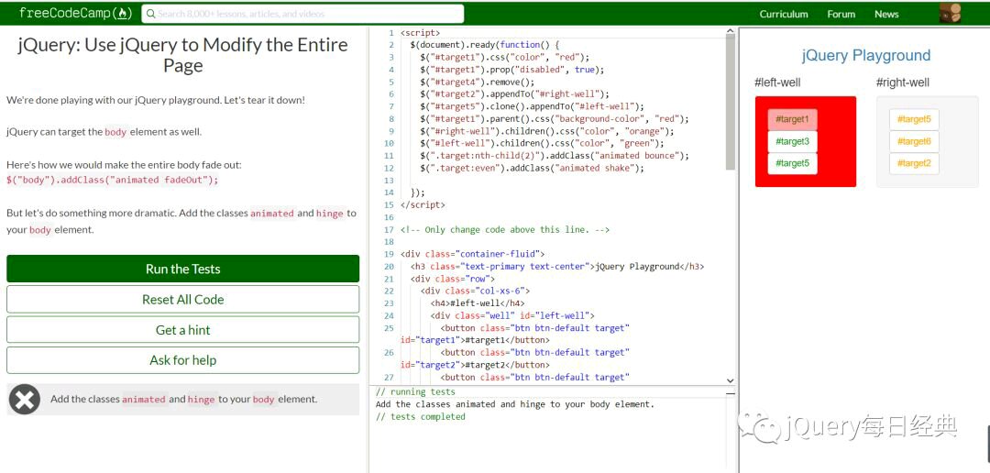This screenshot has height=473, width=990.
Task: Click the "animated shake" code line
Action: [x=532, y=168]
